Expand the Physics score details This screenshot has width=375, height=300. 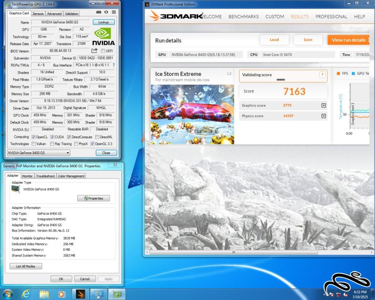pos(323,116)
